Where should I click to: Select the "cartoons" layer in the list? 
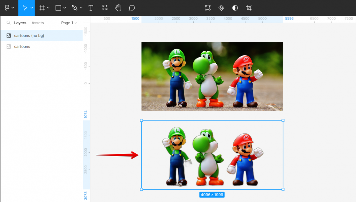pyautogui.click(x=22, y=47)
